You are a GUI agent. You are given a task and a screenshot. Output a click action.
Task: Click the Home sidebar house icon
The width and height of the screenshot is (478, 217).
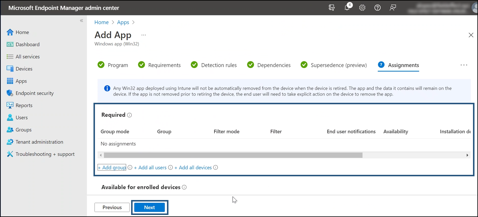pos(10,32)
